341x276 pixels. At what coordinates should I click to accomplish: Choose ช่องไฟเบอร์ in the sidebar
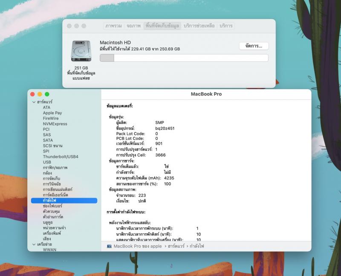point(52,206)
